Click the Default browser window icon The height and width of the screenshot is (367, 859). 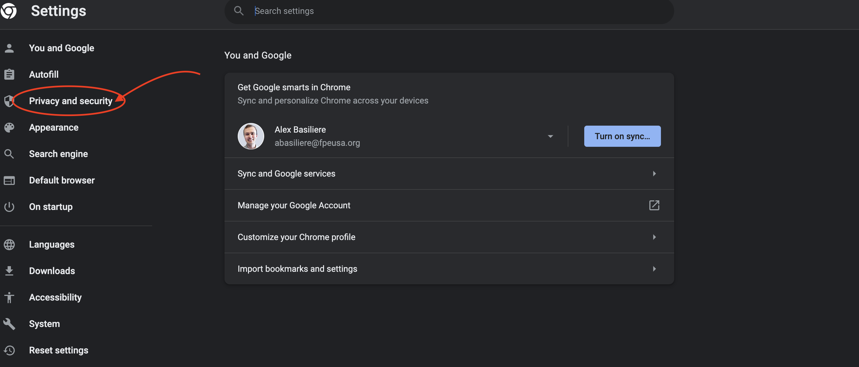click(9, 180)
